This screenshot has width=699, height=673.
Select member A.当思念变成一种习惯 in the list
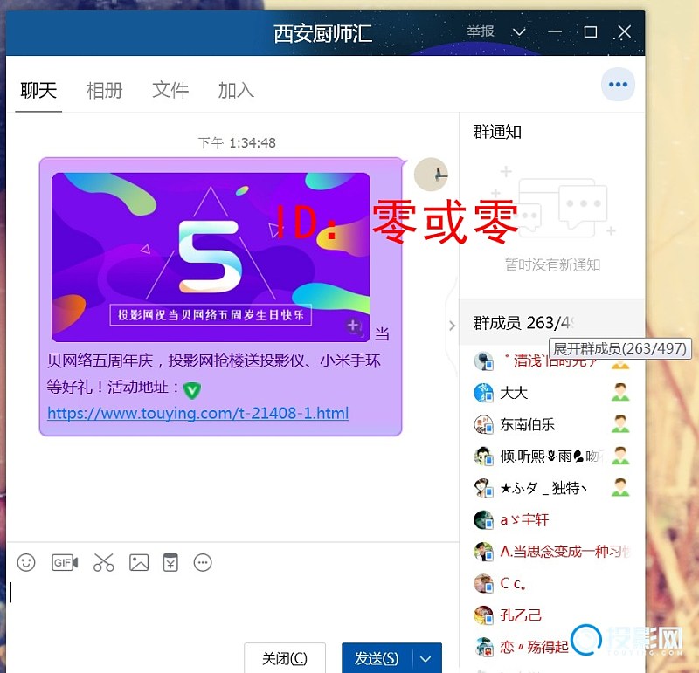coord(552,552)
